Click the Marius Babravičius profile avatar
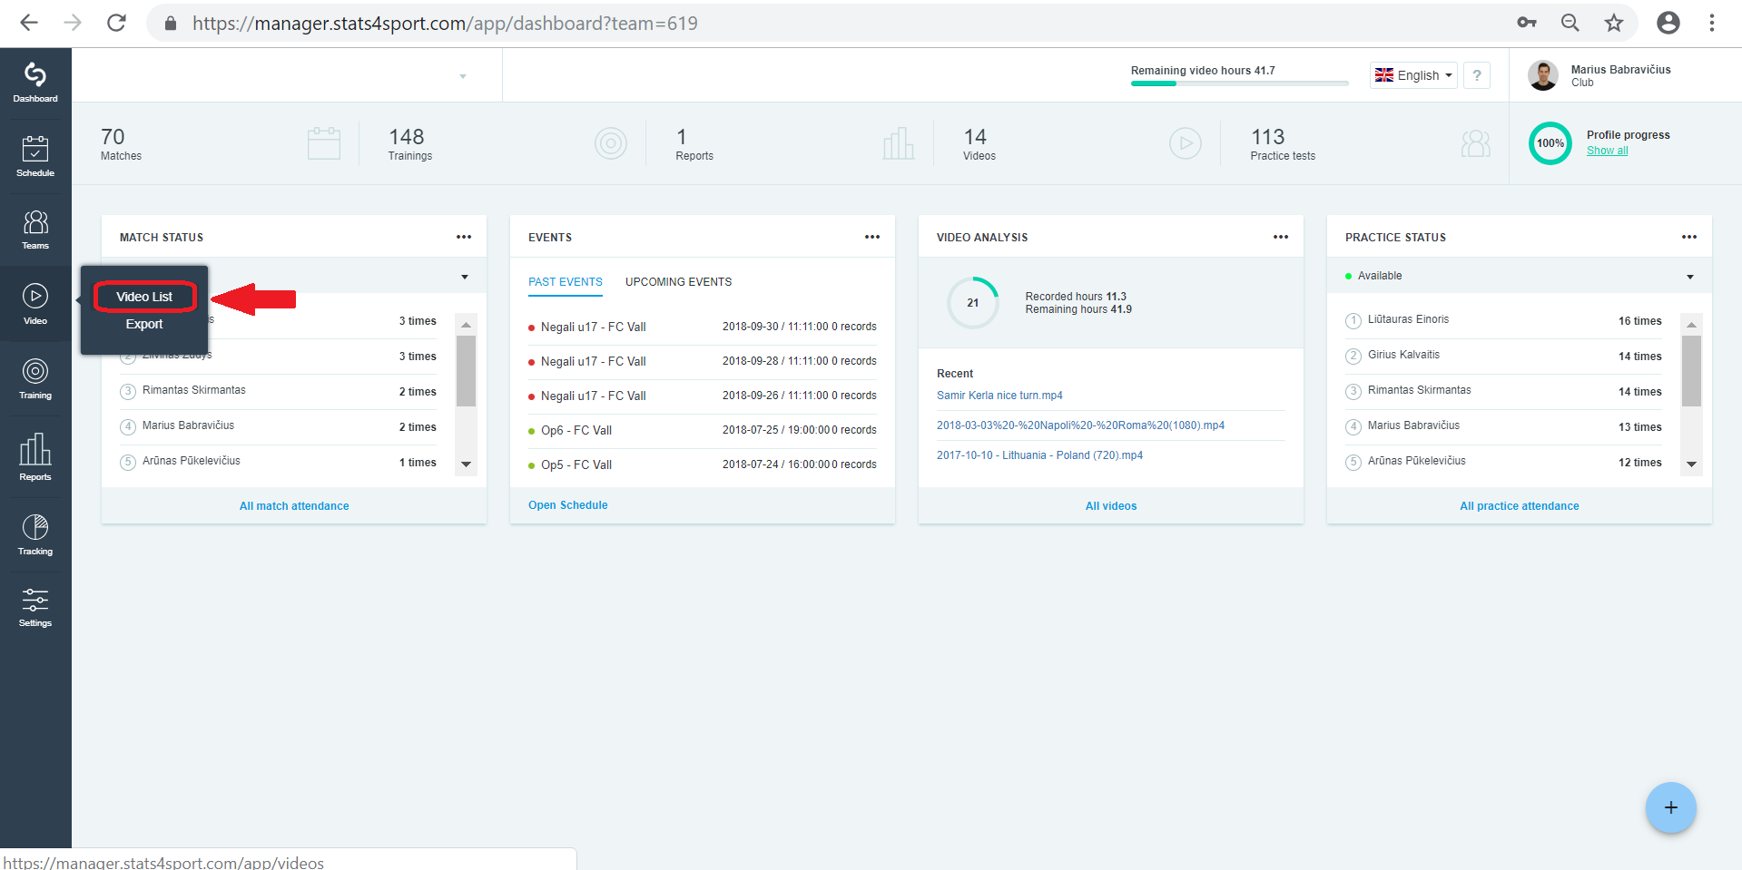Image resolution: width=1742 pixels, height=870 pixels. (1543, 75)
